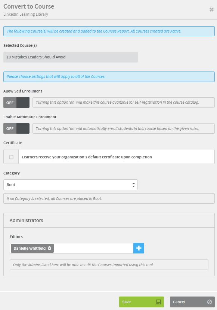217x310 pixels.
Task: Toggle Allow Self Enrollment switch
Action: pyautogui.click(x=16, y=103)
